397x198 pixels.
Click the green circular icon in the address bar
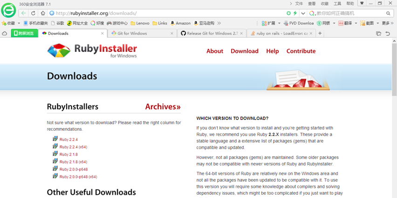click(x=288, y=13)
